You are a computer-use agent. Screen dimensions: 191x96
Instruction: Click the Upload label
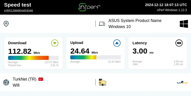[77, 43]
